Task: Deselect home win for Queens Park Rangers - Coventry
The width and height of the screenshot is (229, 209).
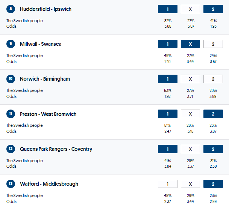Action: coord(167,149)
